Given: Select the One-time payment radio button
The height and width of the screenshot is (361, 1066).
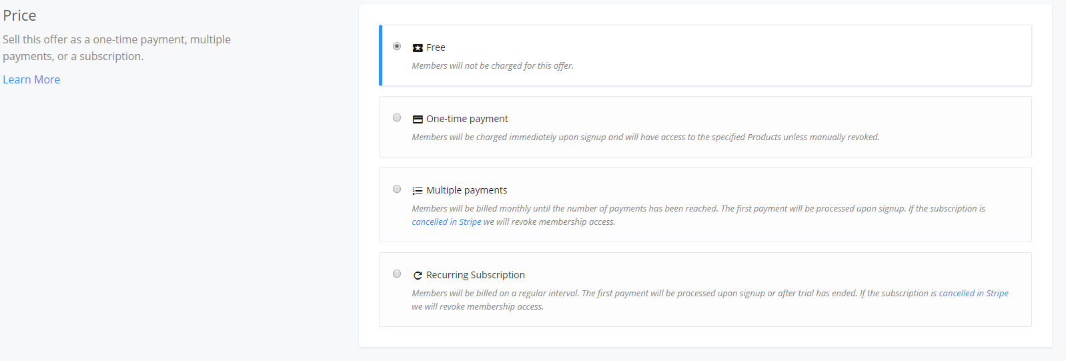Looking at the screenshot, I should coord(397,117).
